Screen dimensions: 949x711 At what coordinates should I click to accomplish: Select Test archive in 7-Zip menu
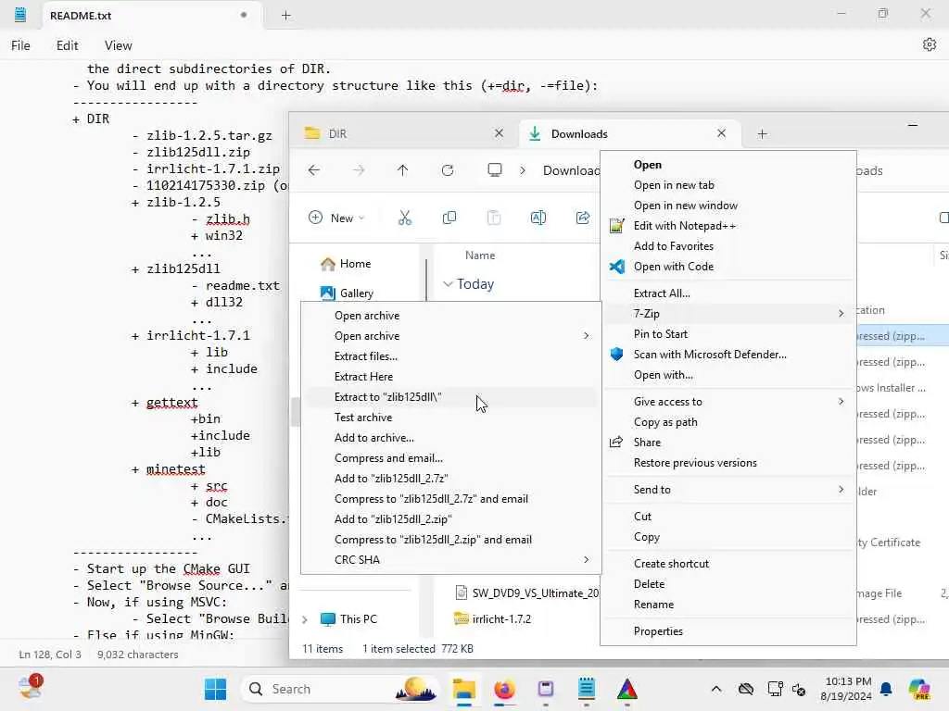(451, 418)
